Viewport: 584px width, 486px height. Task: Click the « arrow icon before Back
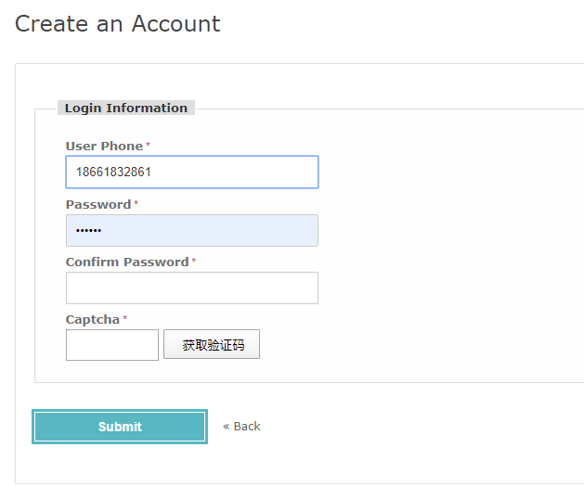click(x=226, y=427)
